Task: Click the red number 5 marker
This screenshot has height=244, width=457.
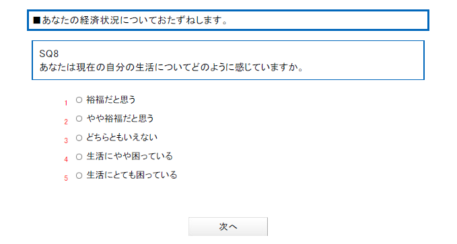Action: click(x=66, y=178)
